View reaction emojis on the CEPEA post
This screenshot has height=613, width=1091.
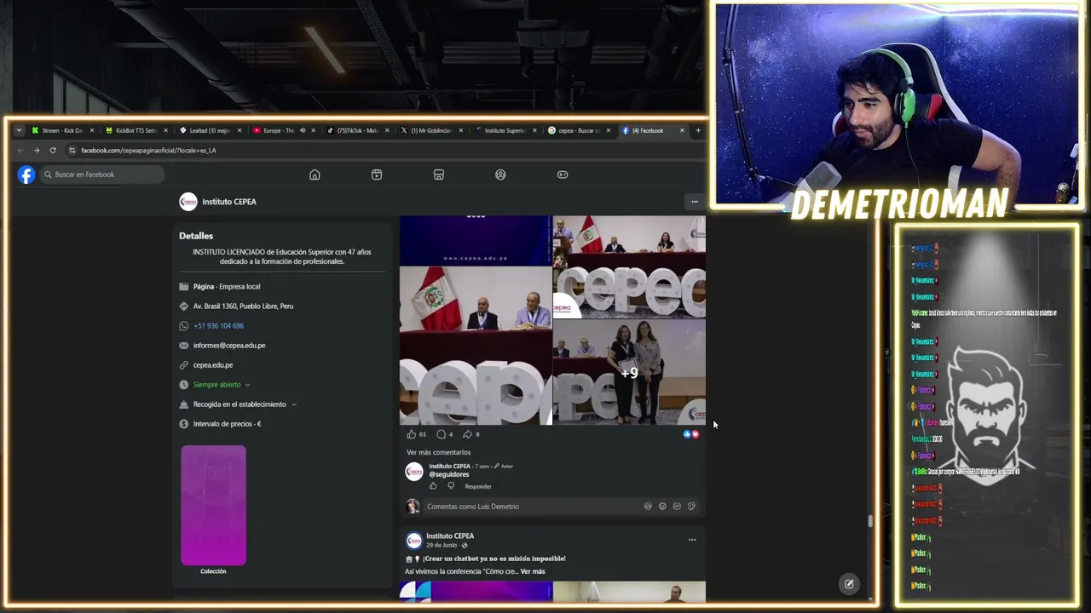point(691,434)
